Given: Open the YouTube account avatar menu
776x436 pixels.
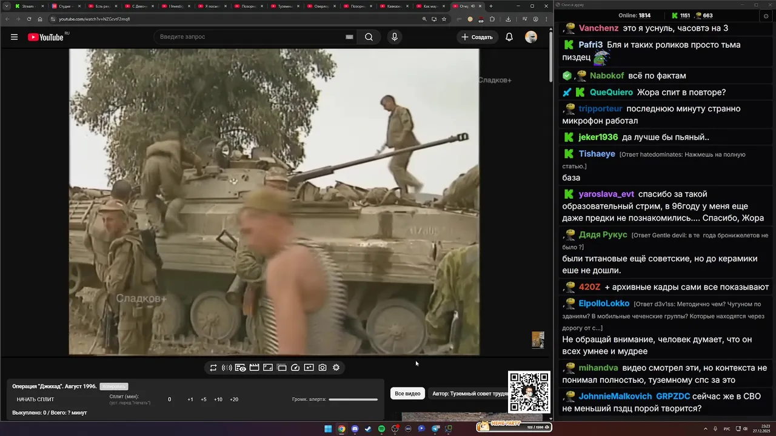Looking at the screenshot, I should click(531, 37).
